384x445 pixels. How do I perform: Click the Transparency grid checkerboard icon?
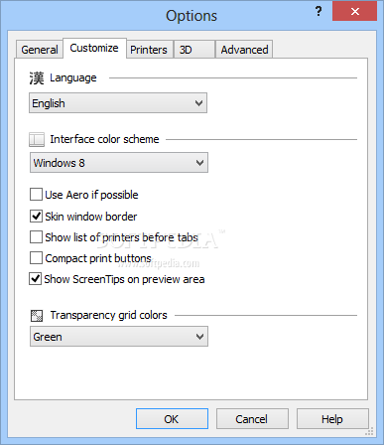[x=37, y=316]
